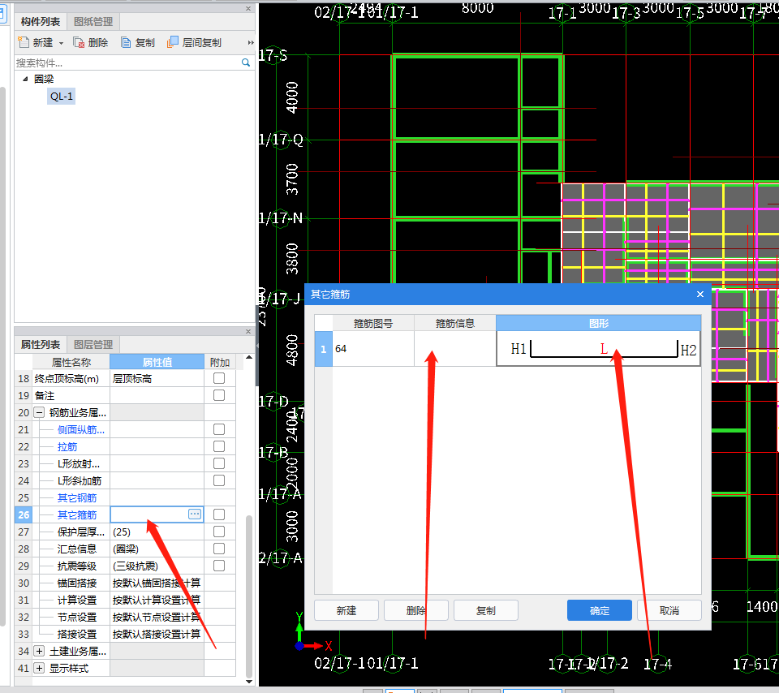The width and height of the screenshot is (779, 693).
Task: Expand the 土建业务属性 group
Action: pos(39,651)
